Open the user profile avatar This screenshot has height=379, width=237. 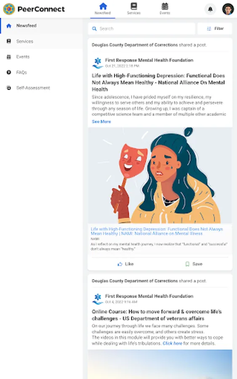[x=228, y=9]
